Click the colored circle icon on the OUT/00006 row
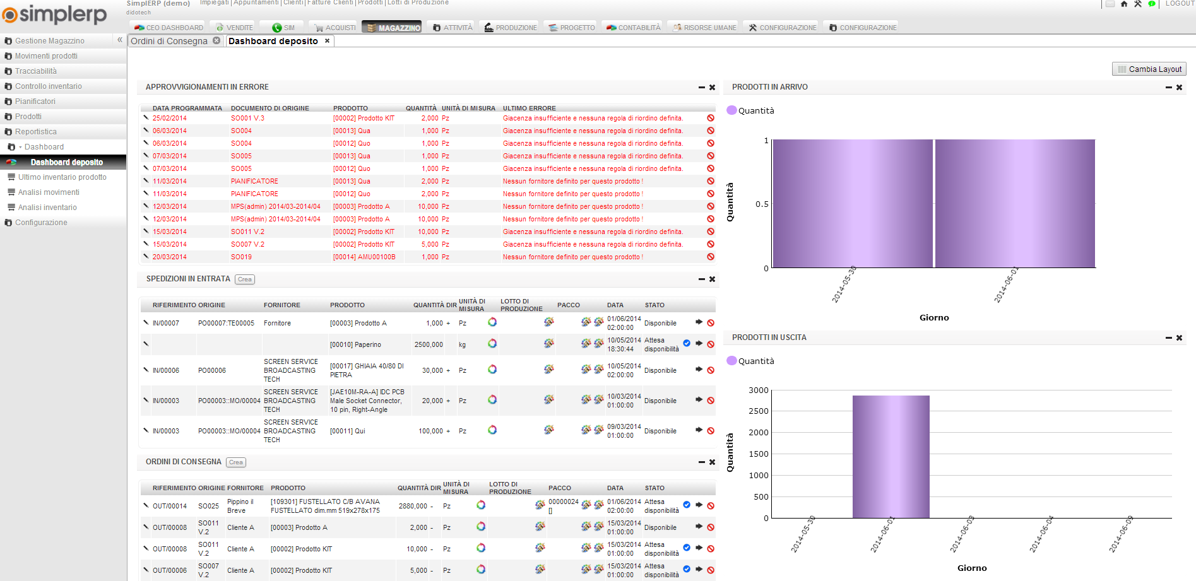Screen dimensions: 1196x581 click(481, 569)
